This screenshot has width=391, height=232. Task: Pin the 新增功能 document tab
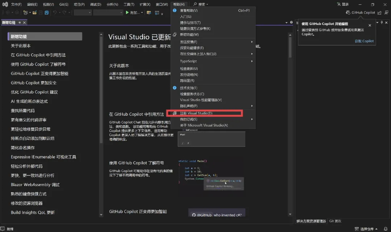coord(20,22)
